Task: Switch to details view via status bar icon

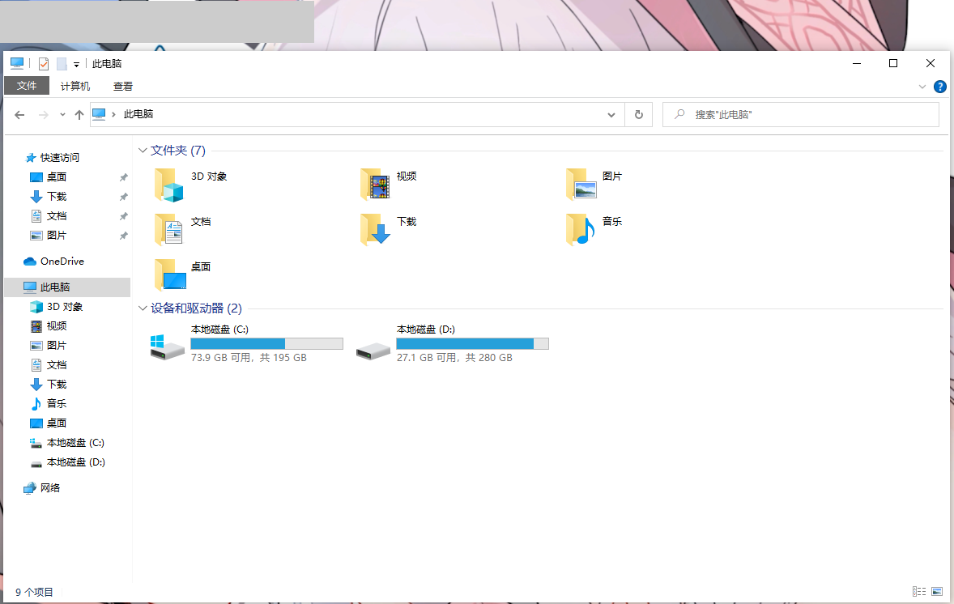Action: [918, 591]
